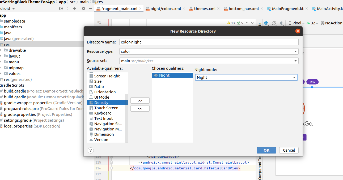The image size is (343, 180).
Task: Open the Pixel device dropdown
Action: [297, 23]
